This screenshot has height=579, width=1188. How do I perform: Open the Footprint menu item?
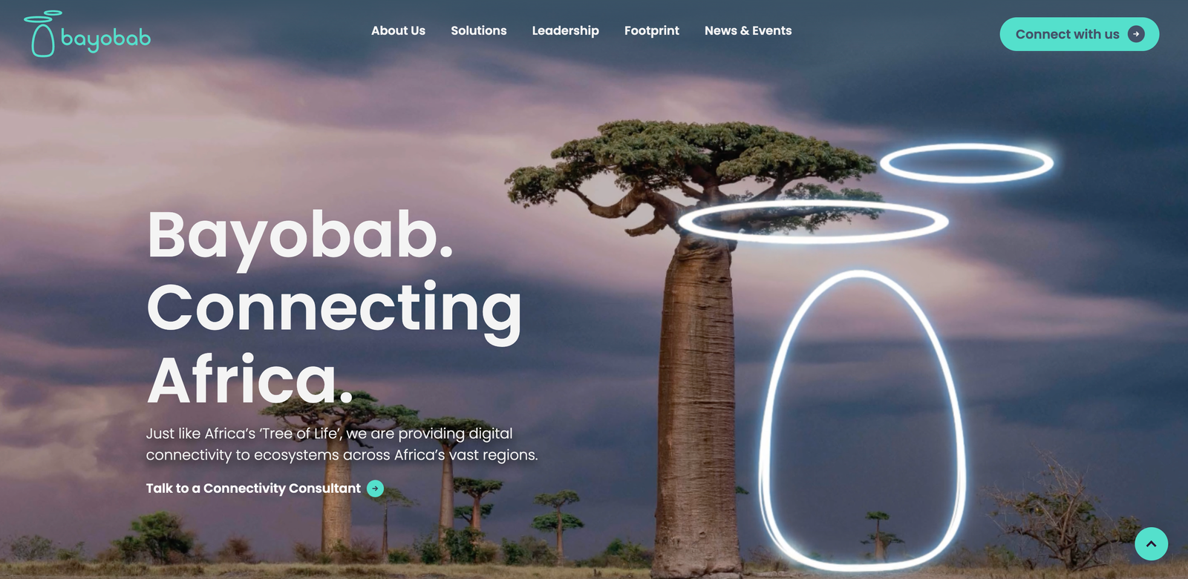[652, 30]
